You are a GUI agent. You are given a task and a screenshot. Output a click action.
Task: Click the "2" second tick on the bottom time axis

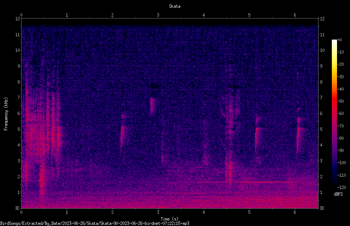[112, 212]
